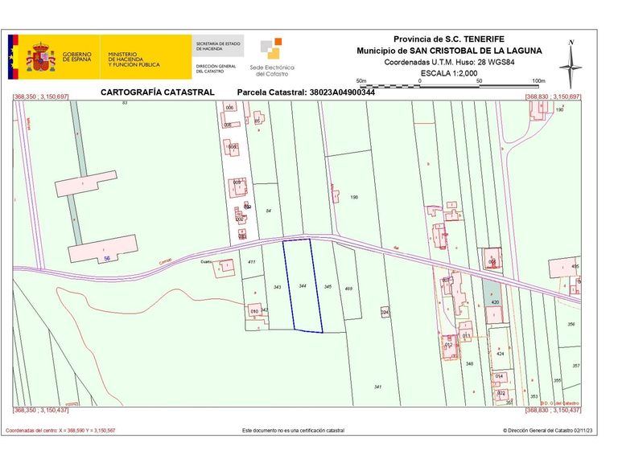This screenshot has height=463, width=618.
Task: Click the Coordenadas del centro text
Action: [x=60, y=430]
